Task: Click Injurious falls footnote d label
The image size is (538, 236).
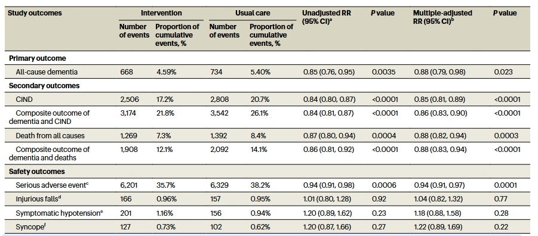Action: click(39, 199)
